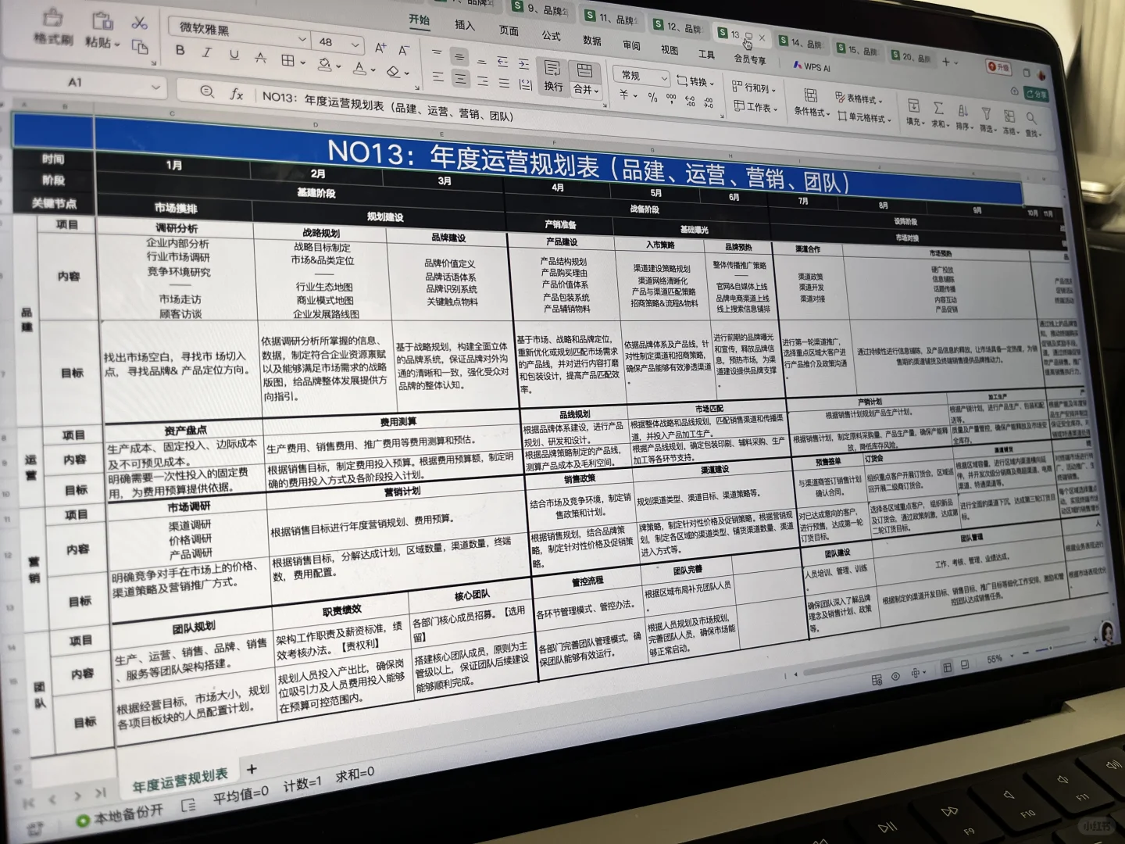Viewport: 1125px width, 844px height.
Task: Click the currency yen symbol icon
Action: point(624,95)
